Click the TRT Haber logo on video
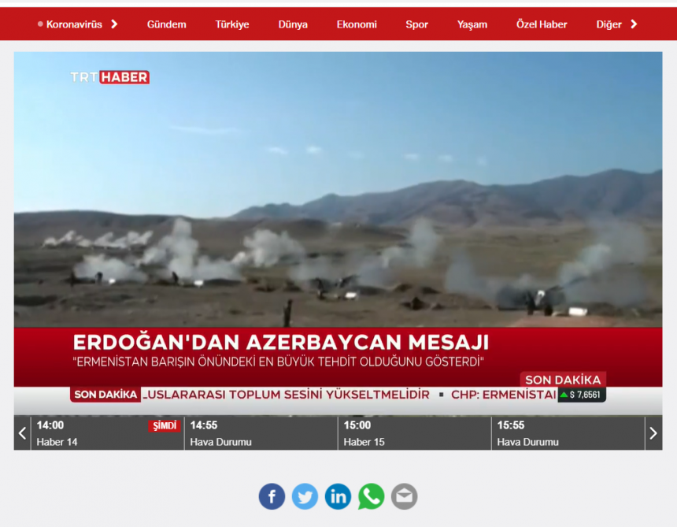677x527 pixels. point(109,77)
